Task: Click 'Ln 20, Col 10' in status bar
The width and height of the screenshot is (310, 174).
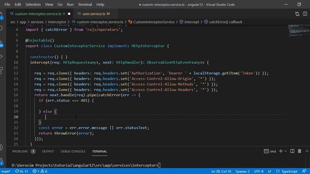Action: 221,171
